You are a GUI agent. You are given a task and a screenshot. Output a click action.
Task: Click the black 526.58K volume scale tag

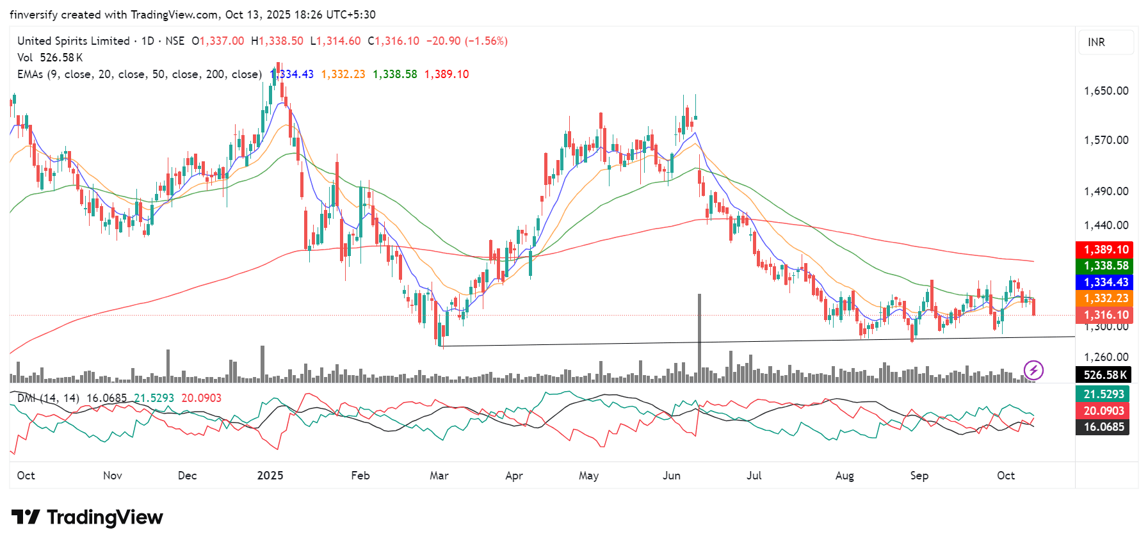1103,375
